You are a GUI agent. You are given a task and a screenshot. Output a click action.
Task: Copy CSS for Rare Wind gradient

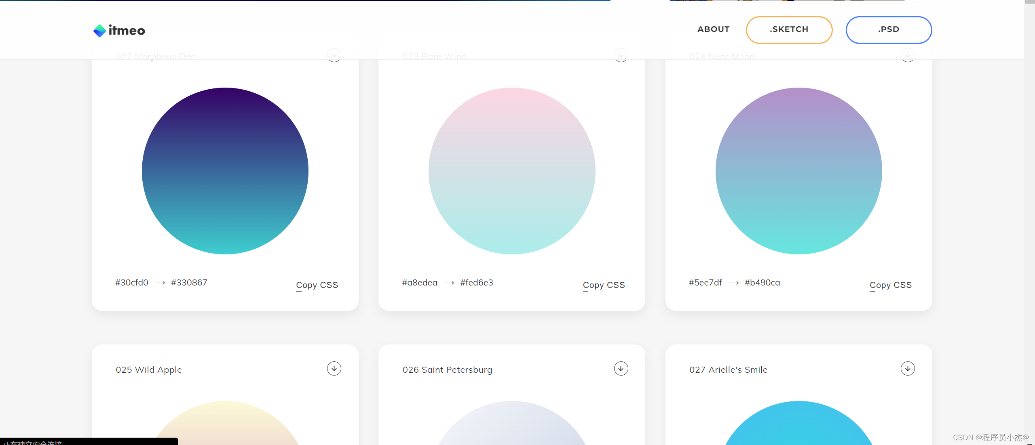[604, 285]
